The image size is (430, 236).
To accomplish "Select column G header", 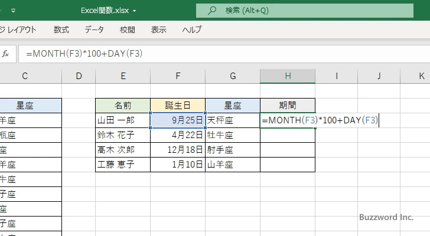I will coord(233,76).
